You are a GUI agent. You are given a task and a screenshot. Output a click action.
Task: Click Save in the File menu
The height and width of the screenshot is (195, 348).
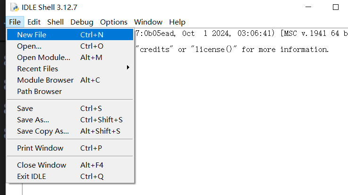pyautogui.click(x=25, y=108)
